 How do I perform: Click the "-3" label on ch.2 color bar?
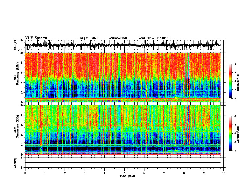click(x=234, y=116)
